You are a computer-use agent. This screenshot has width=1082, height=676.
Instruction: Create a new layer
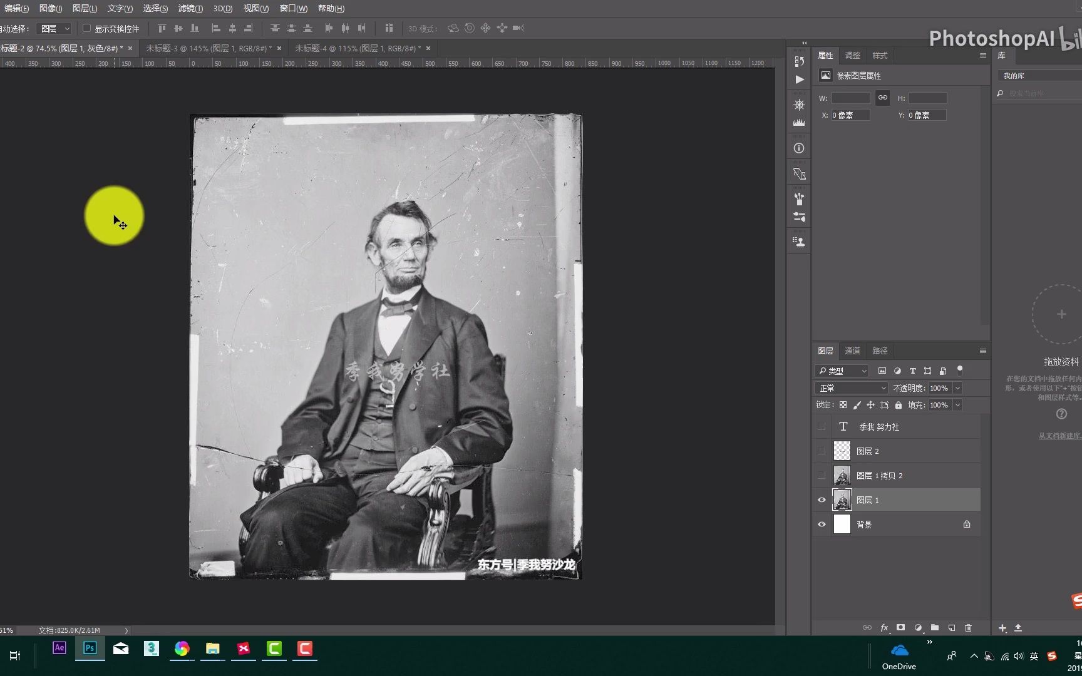pos(952,627)
